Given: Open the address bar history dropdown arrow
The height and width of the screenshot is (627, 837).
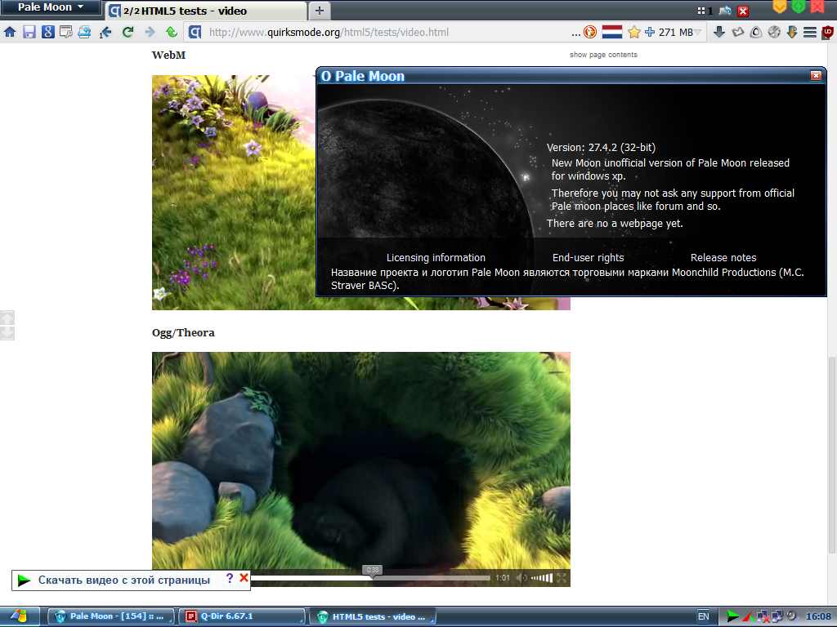Looking at the screenshot, I should tap(698, 33).
